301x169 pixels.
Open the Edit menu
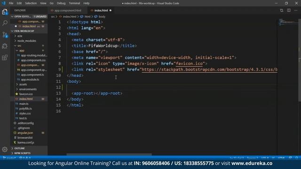tap(19, 3)
